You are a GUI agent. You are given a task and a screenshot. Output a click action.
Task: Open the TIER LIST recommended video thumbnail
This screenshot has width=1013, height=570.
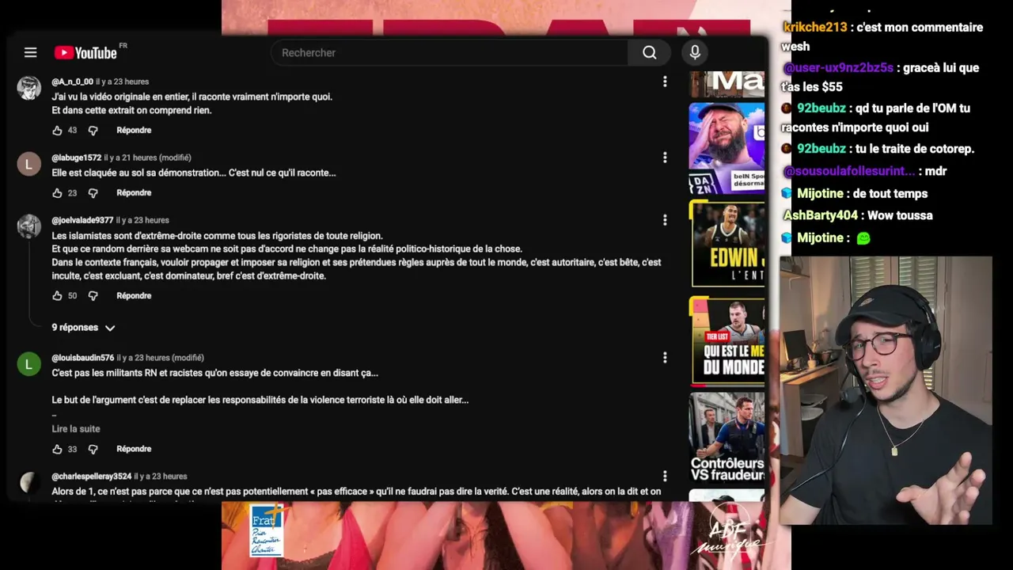click(x=727, y=341)
